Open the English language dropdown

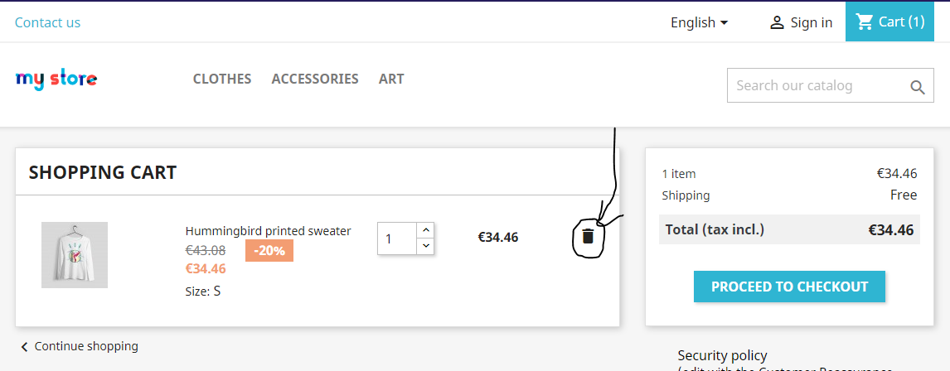click(x=699, y=22)
